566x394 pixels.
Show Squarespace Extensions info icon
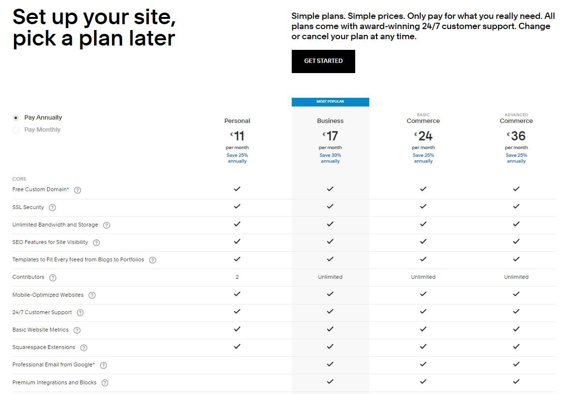pyautogui.click(x=84, y=348)
